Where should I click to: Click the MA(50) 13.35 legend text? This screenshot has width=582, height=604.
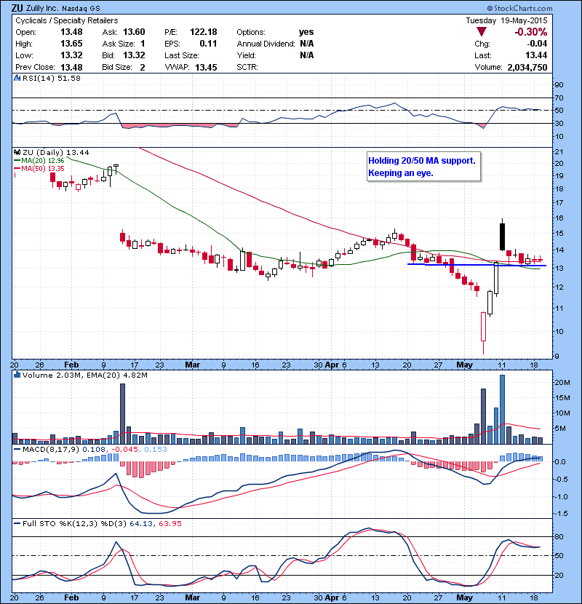click(43, 169)
